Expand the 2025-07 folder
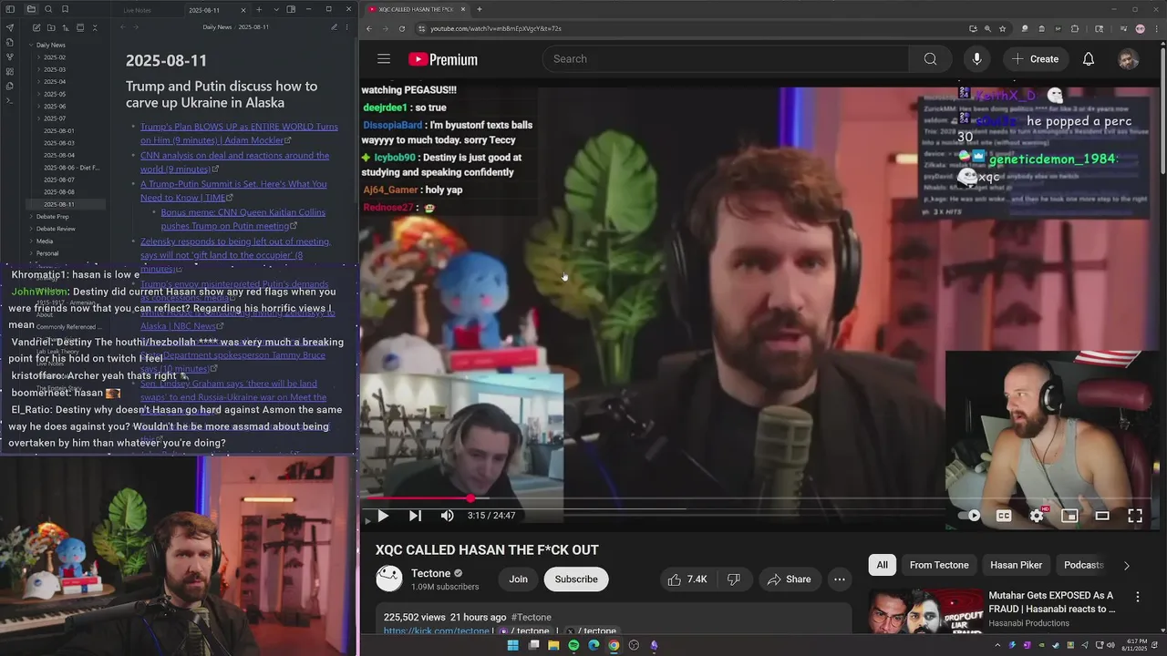 coord(55,118)
